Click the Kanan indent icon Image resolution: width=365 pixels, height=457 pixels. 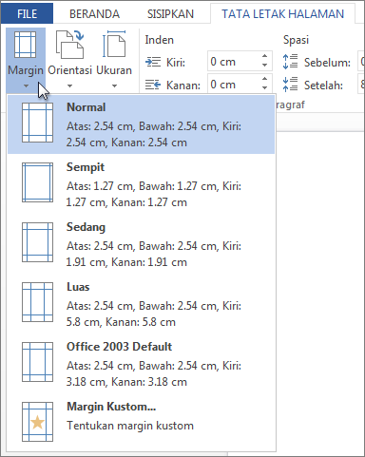(x=153, y=85)
